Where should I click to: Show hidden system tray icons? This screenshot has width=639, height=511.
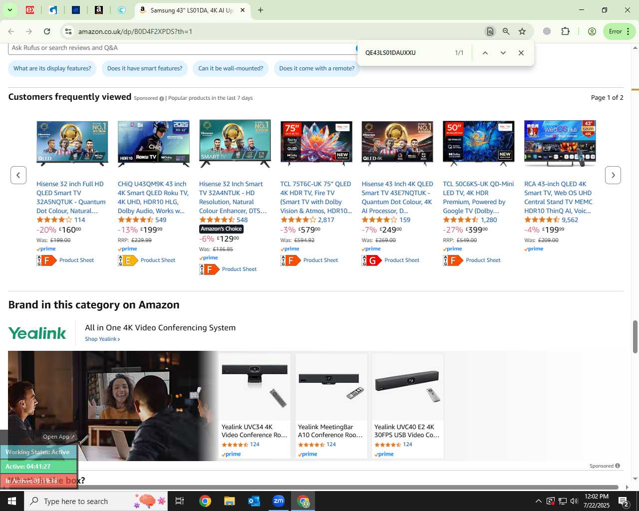pos(538,501)
